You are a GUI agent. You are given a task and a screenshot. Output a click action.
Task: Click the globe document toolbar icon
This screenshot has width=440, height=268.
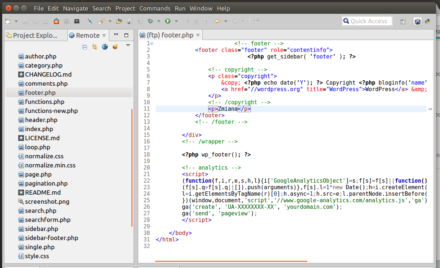pos(129,21)
